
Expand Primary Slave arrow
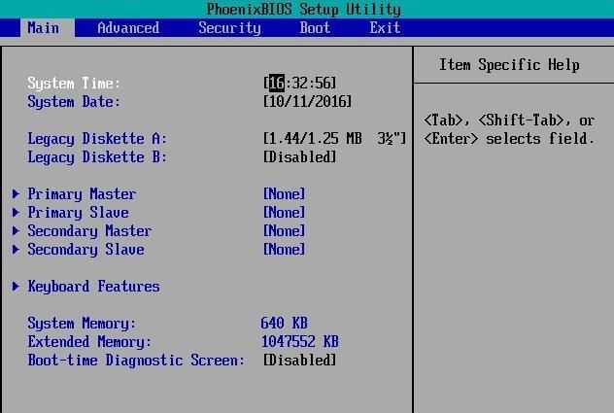(16, 213)
